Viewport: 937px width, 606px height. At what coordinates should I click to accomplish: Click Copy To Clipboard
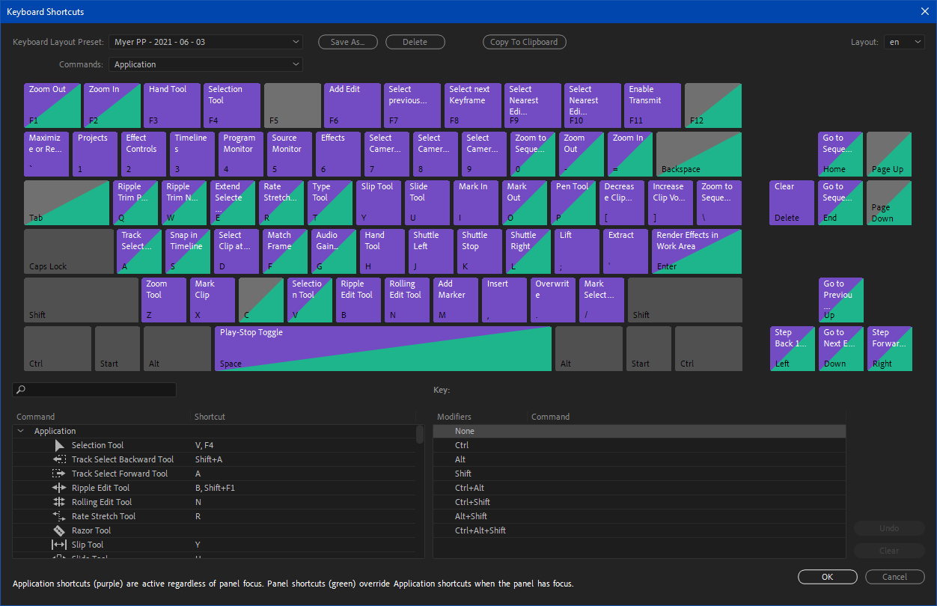click(x=524, y=42)
